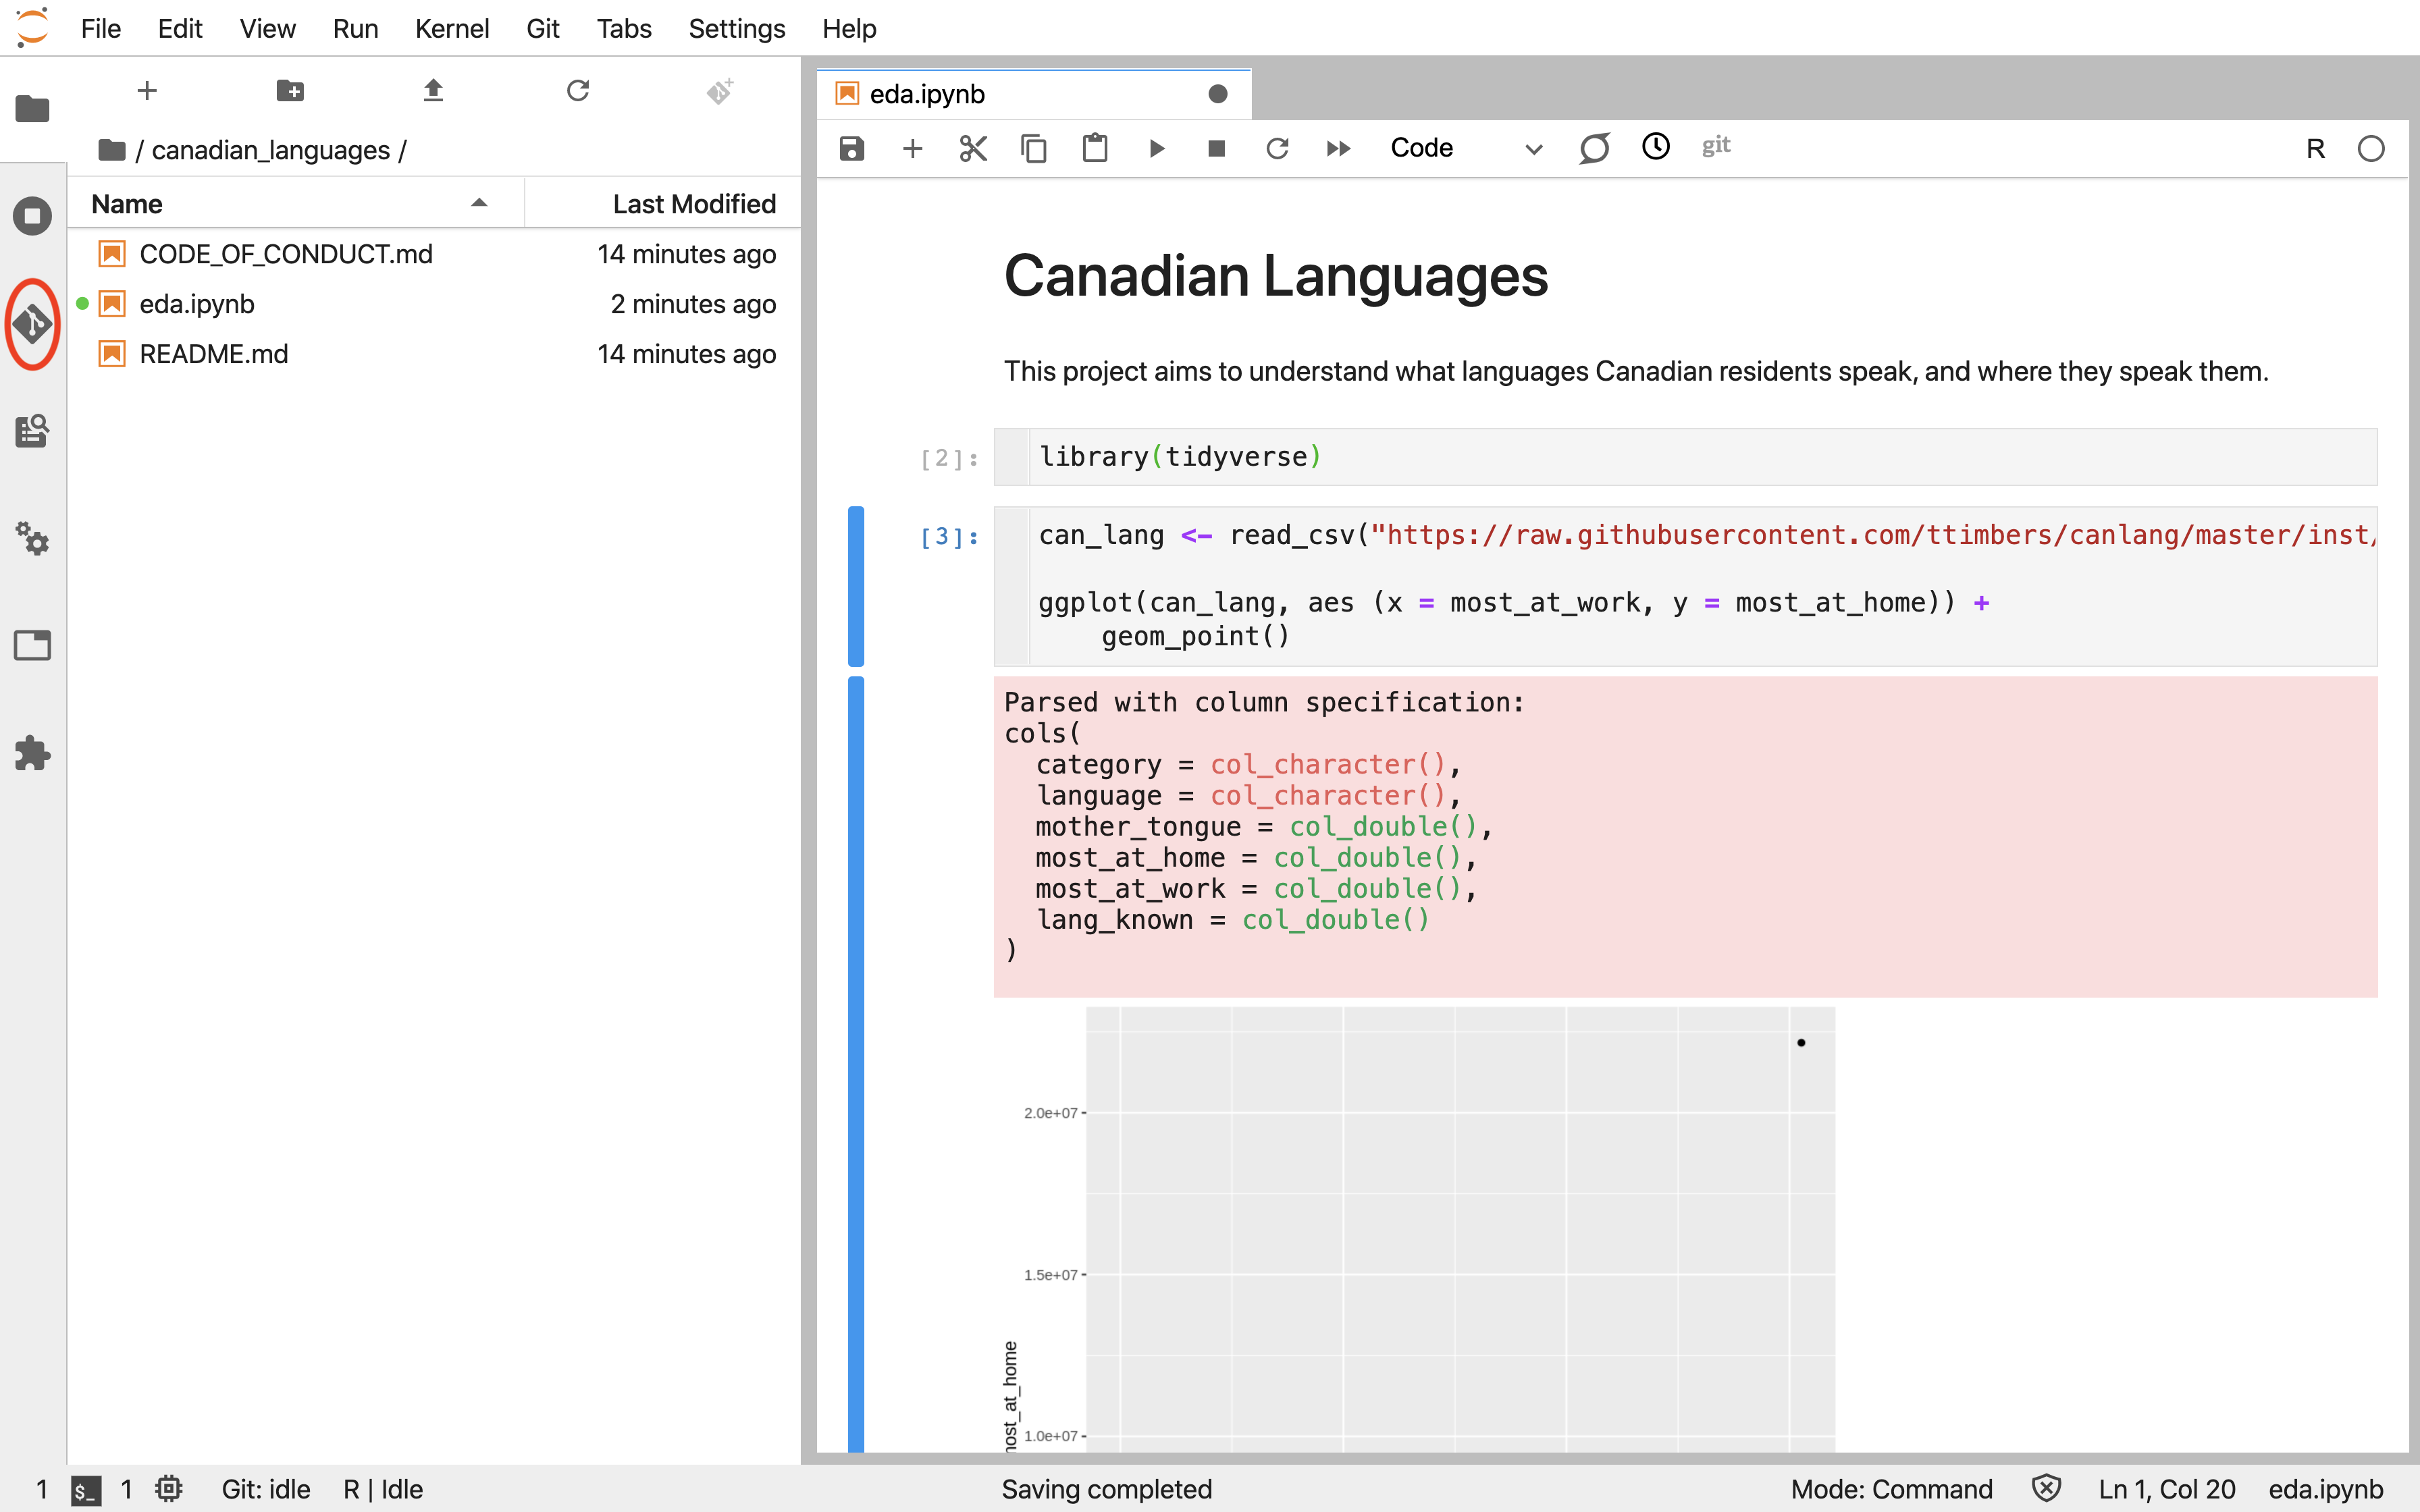Open the Running Terminals and Kernels panel
Viewport: 2420px width, 1512px height.
pos(32,216)
